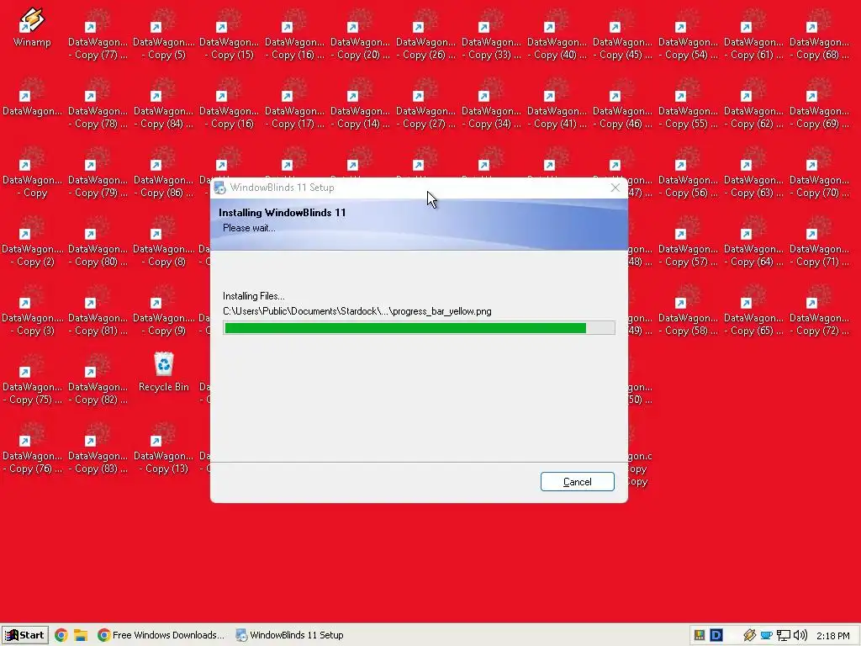This screenshot has width=861, height=646.
Task: Click the network computer tray icon
Action: point(784,635)
